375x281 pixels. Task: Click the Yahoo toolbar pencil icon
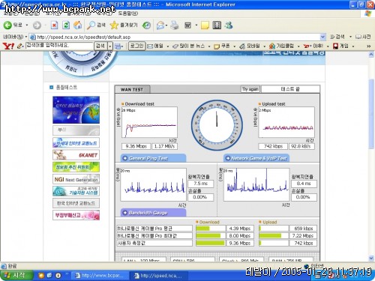pyautogui.click(x=19, y=46)
